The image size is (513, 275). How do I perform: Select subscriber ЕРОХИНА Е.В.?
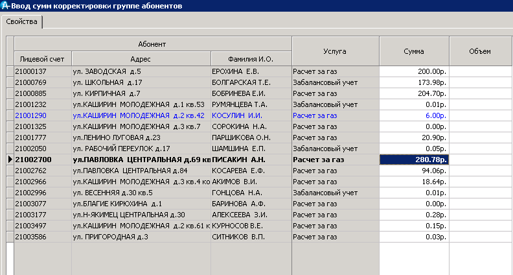(x=251, y=71)
